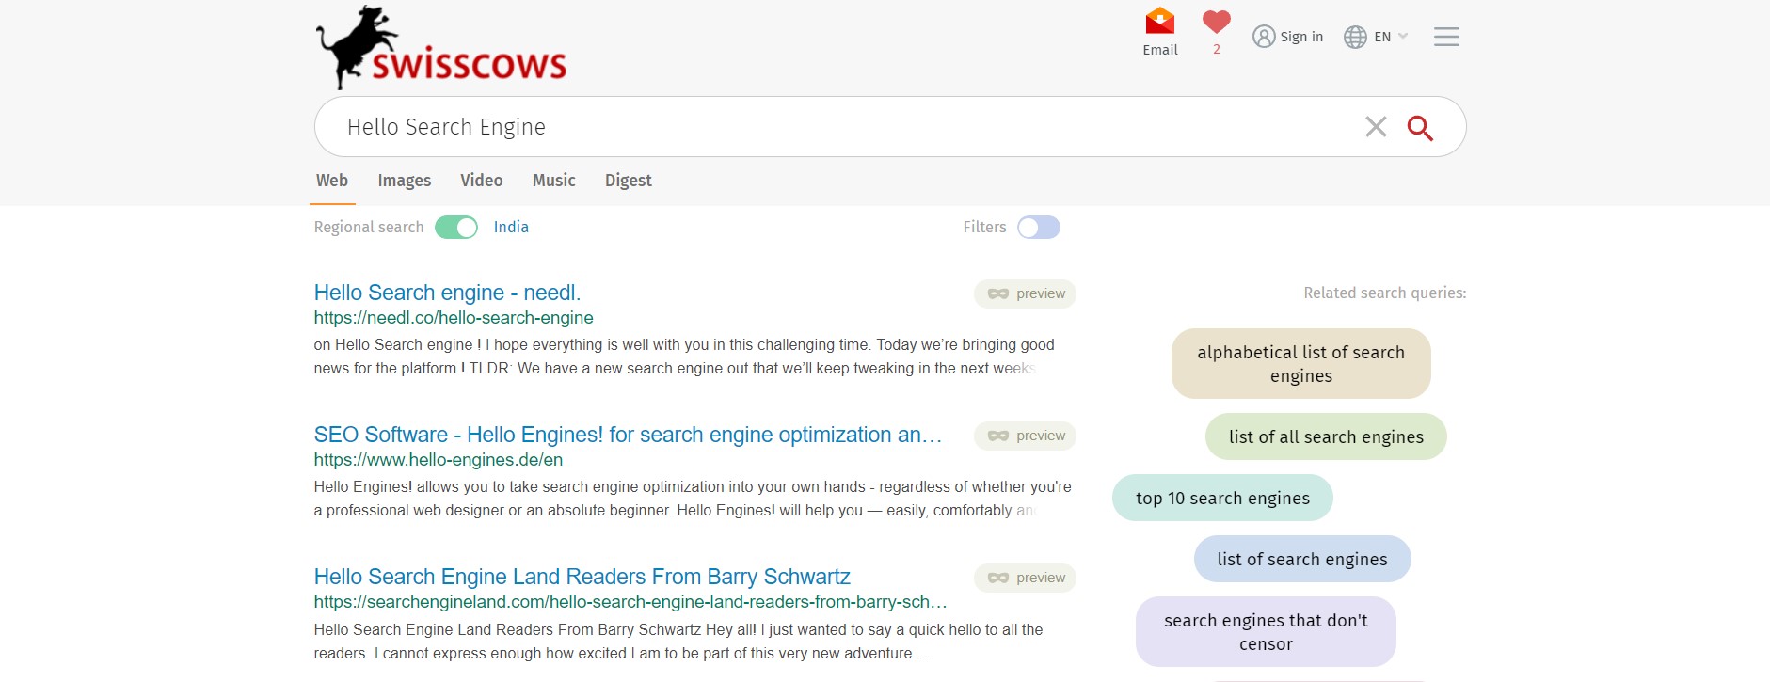Select 'search engines that don't censor' query
The width and height of the screenshot is (1770, 682).
[x=1266, y=632]
